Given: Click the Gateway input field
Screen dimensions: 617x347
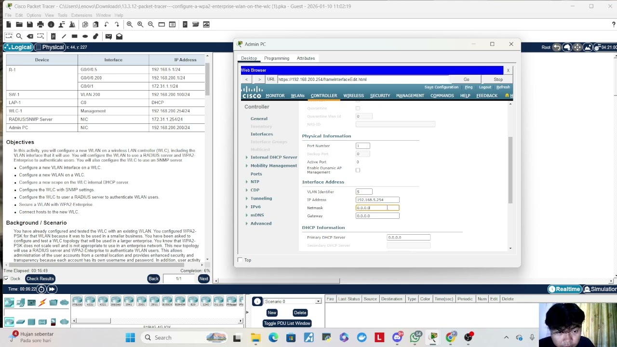Looking at the screenshot, I should (377, 216).
